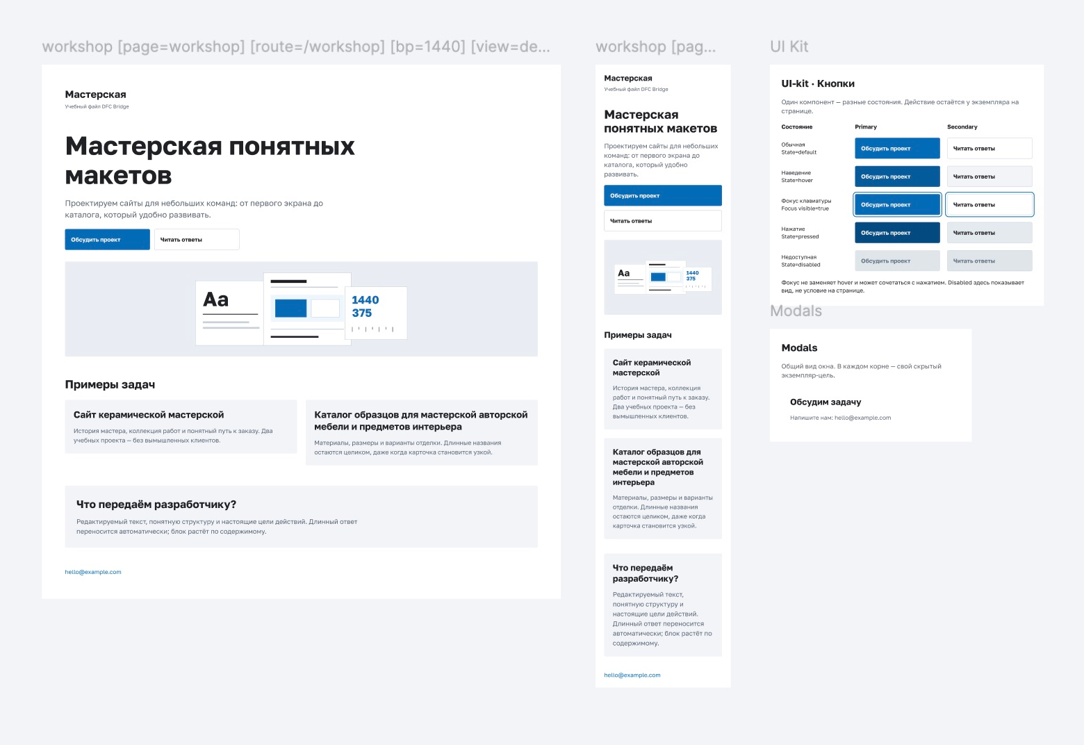Select the Примеры задач heading in mobile frame

pos(638,335)
